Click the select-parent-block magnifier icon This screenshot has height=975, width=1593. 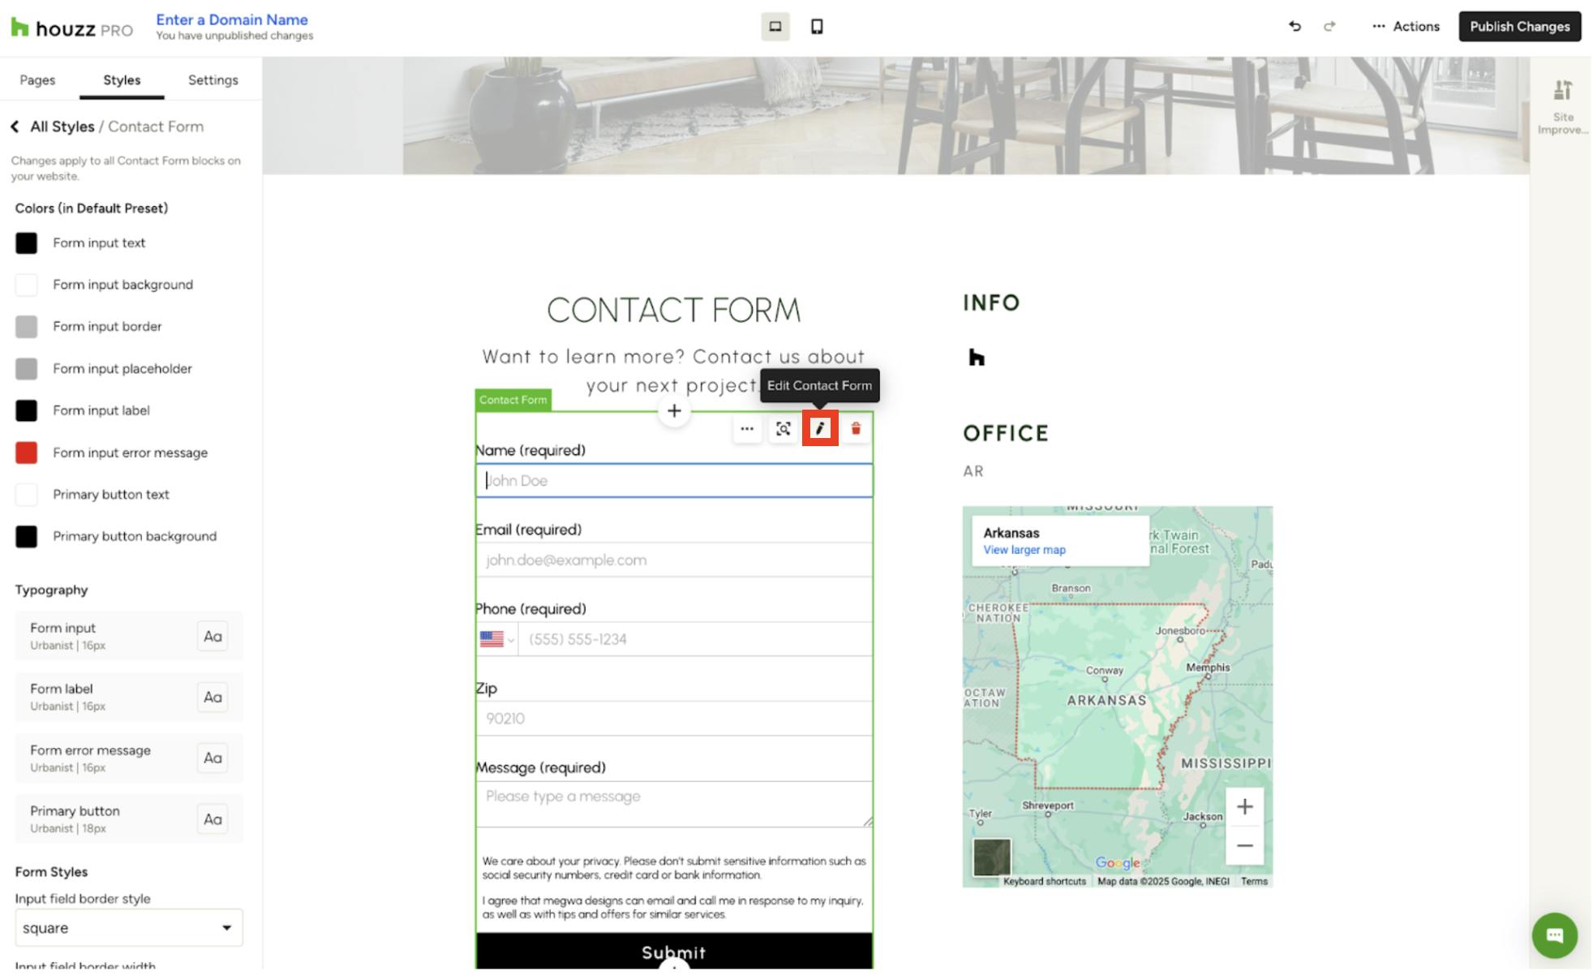point(784,429)
